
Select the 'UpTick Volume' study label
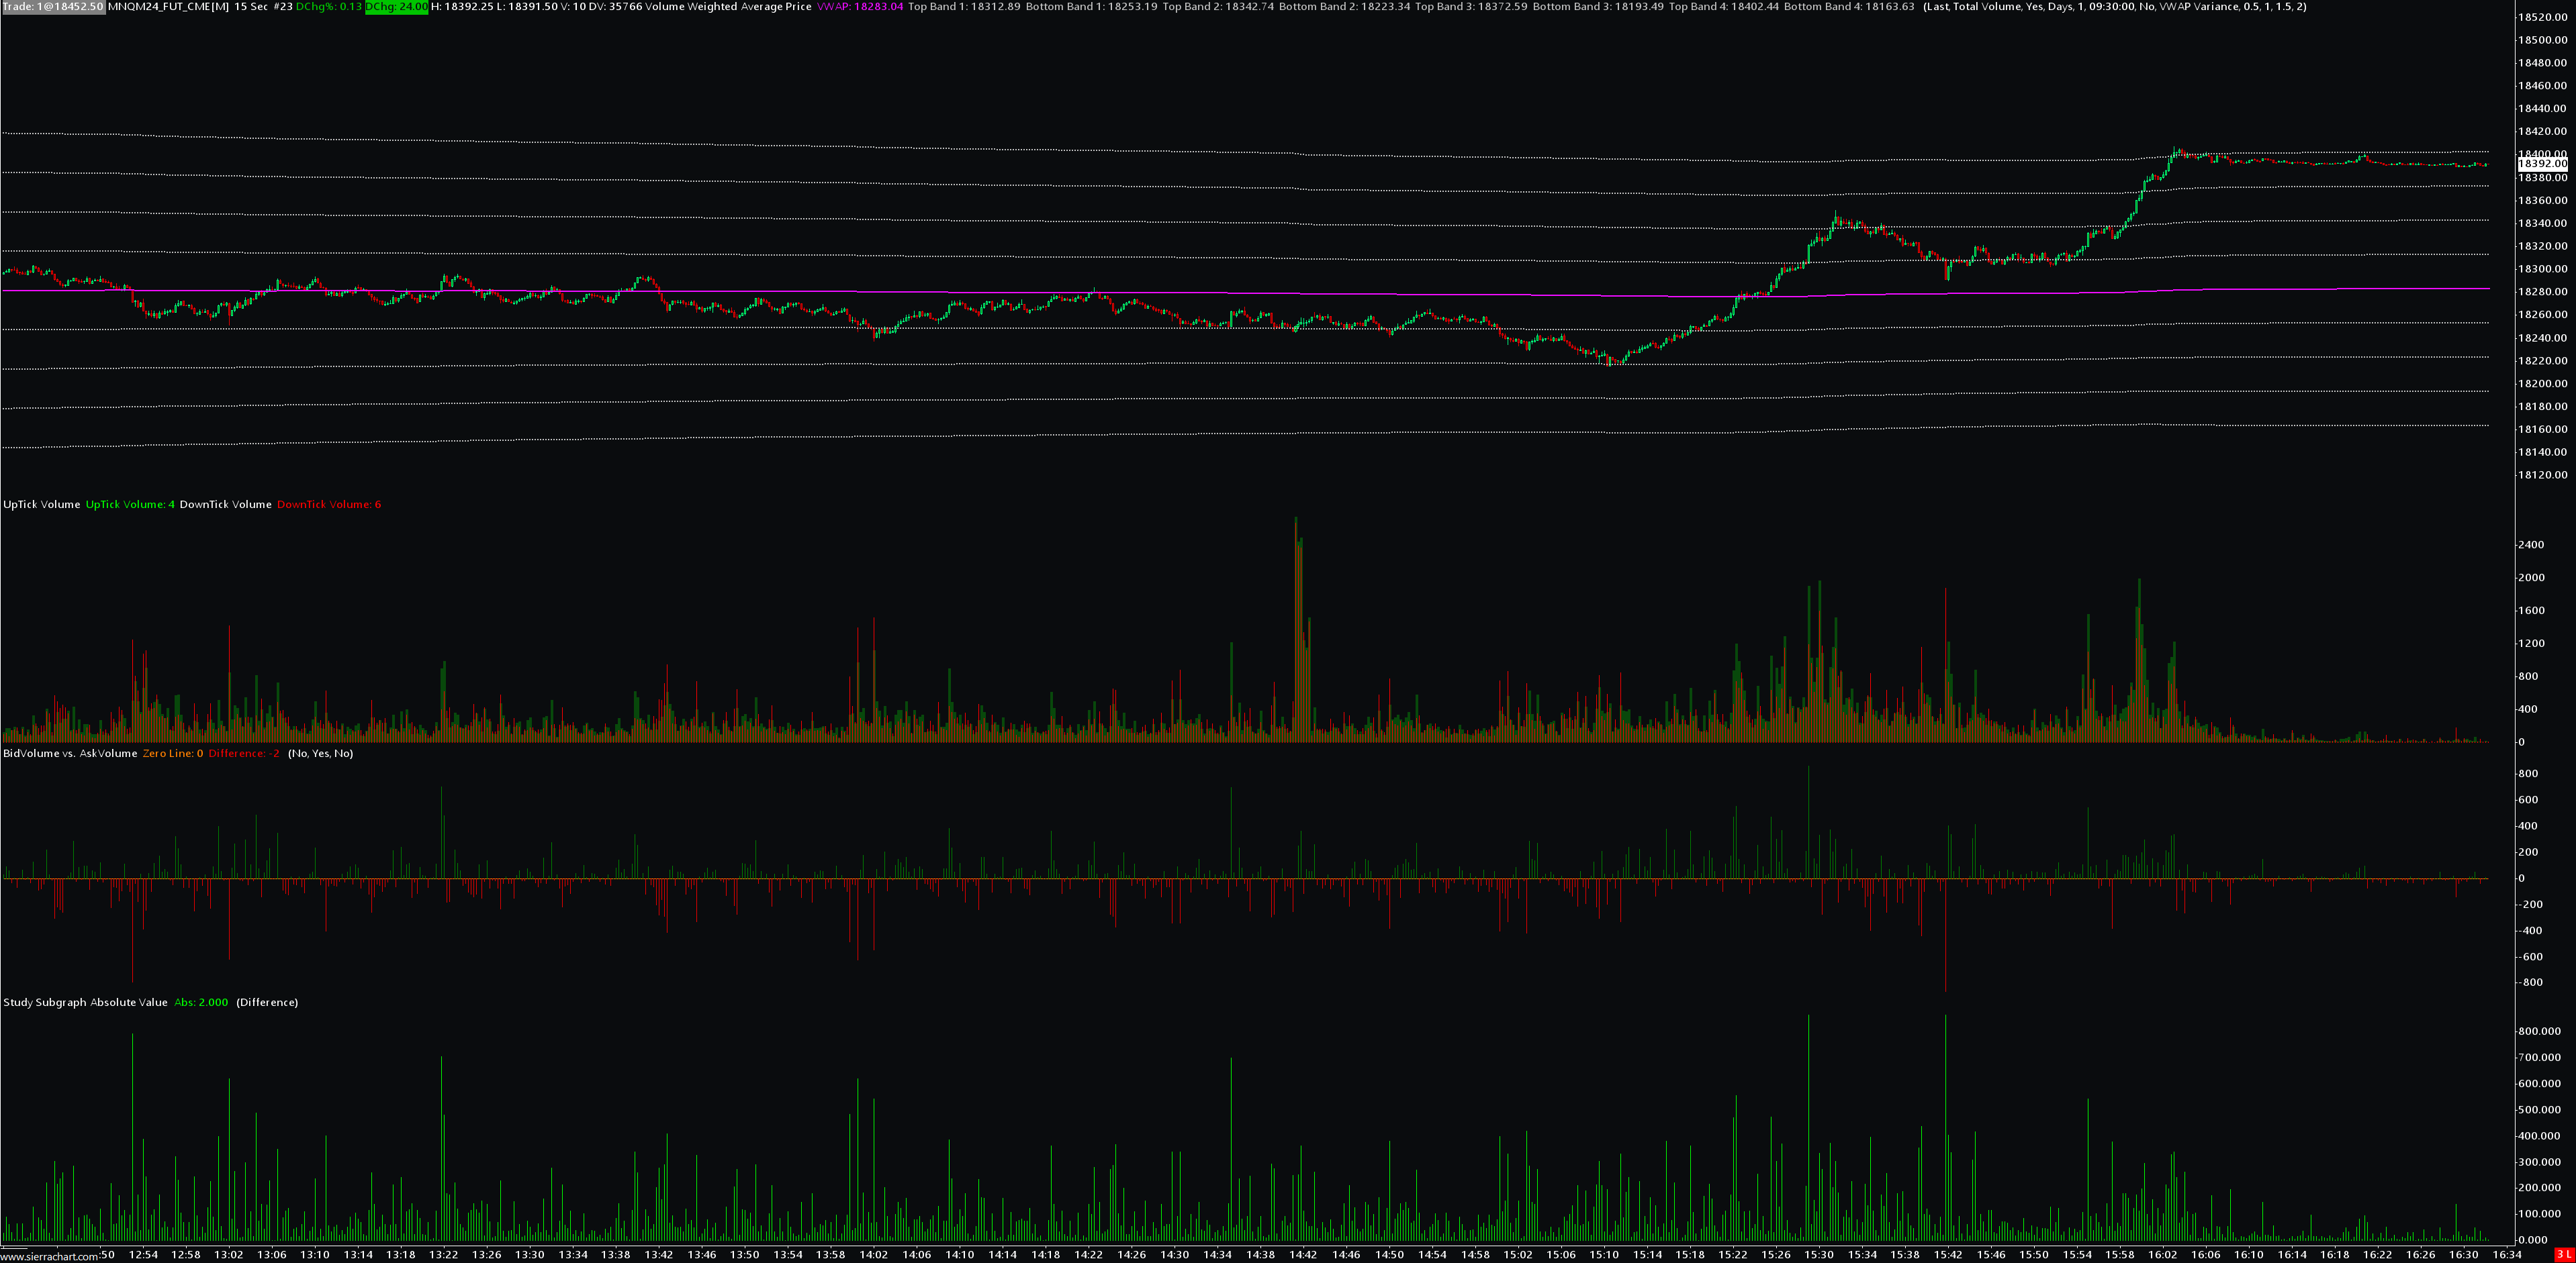tap(41, 505)
